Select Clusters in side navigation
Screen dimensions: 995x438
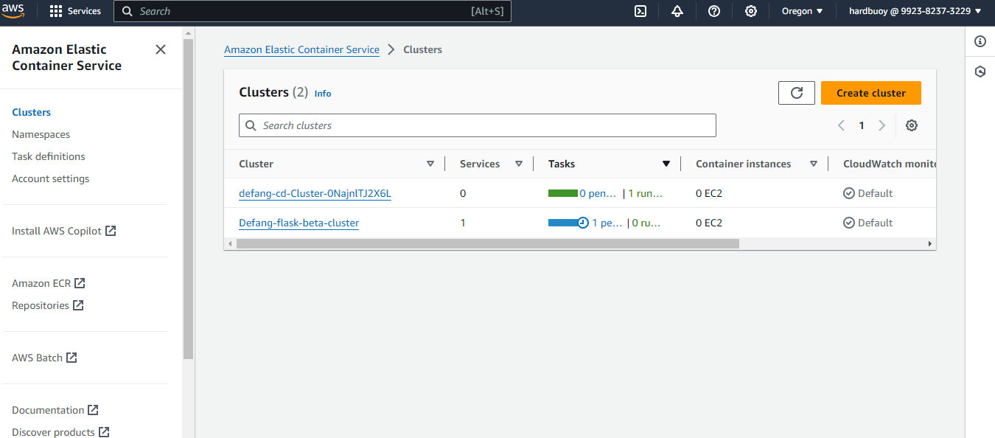pos(32,112)
